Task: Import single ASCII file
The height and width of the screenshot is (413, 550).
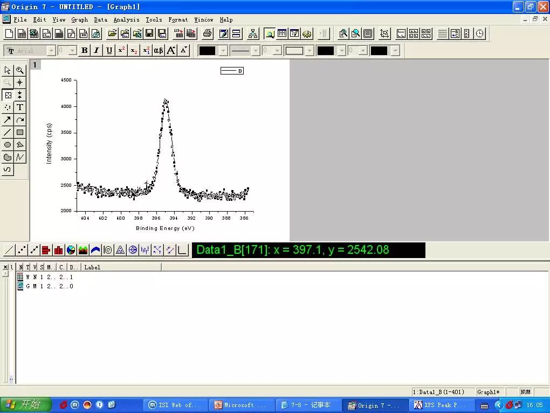Action: (x=178, y=33)
